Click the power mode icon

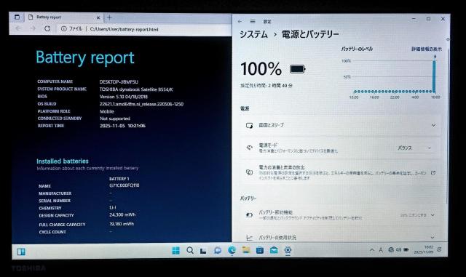249,148
